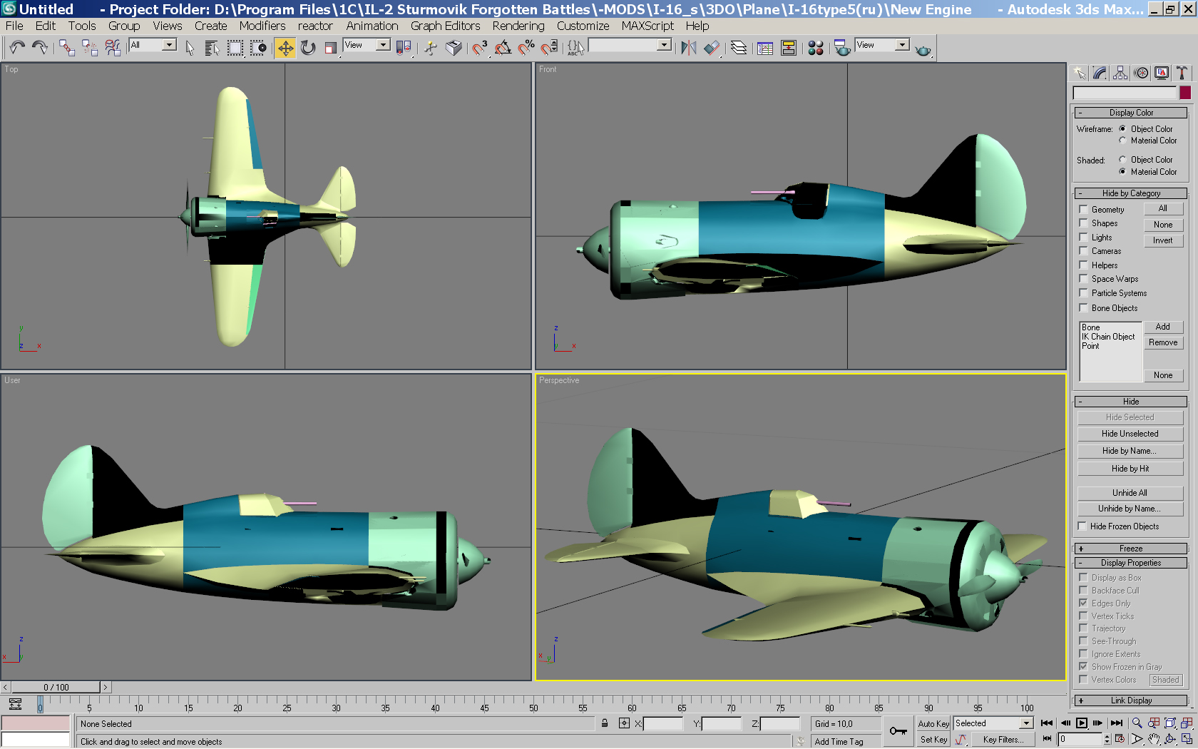
Task: Click the Unhide All button
Action: pos(1130,493)
